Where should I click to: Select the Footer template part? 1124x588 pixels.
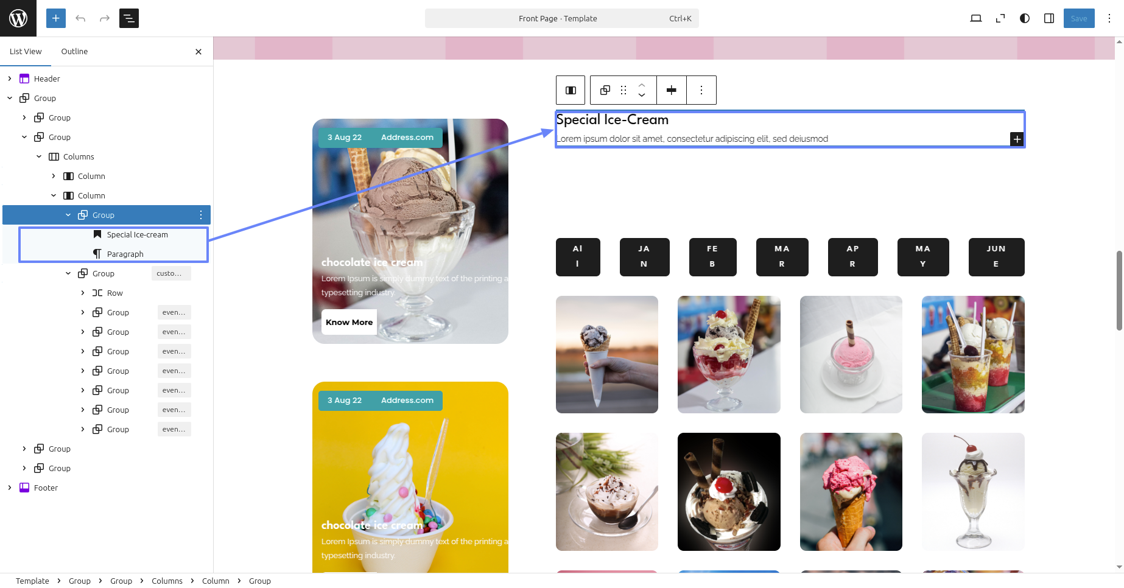(x=46, y=488)
